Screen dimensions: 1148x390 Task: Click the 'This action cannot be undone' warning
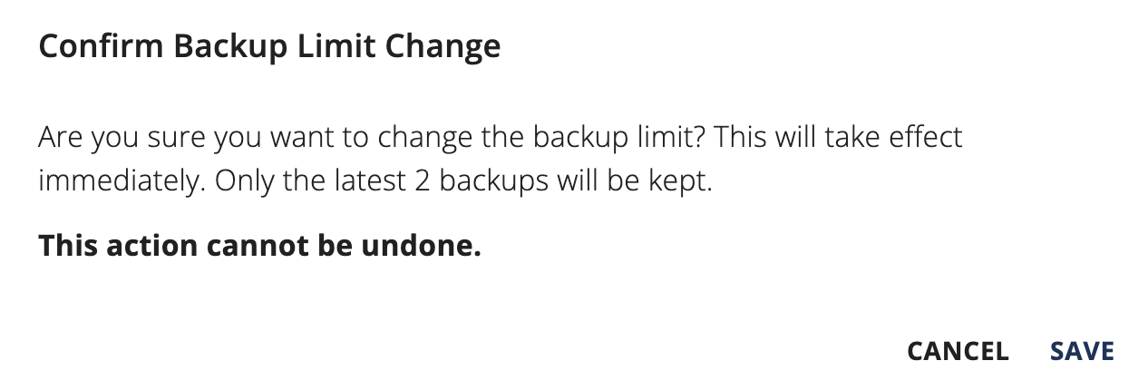click(x=259, y=245)
